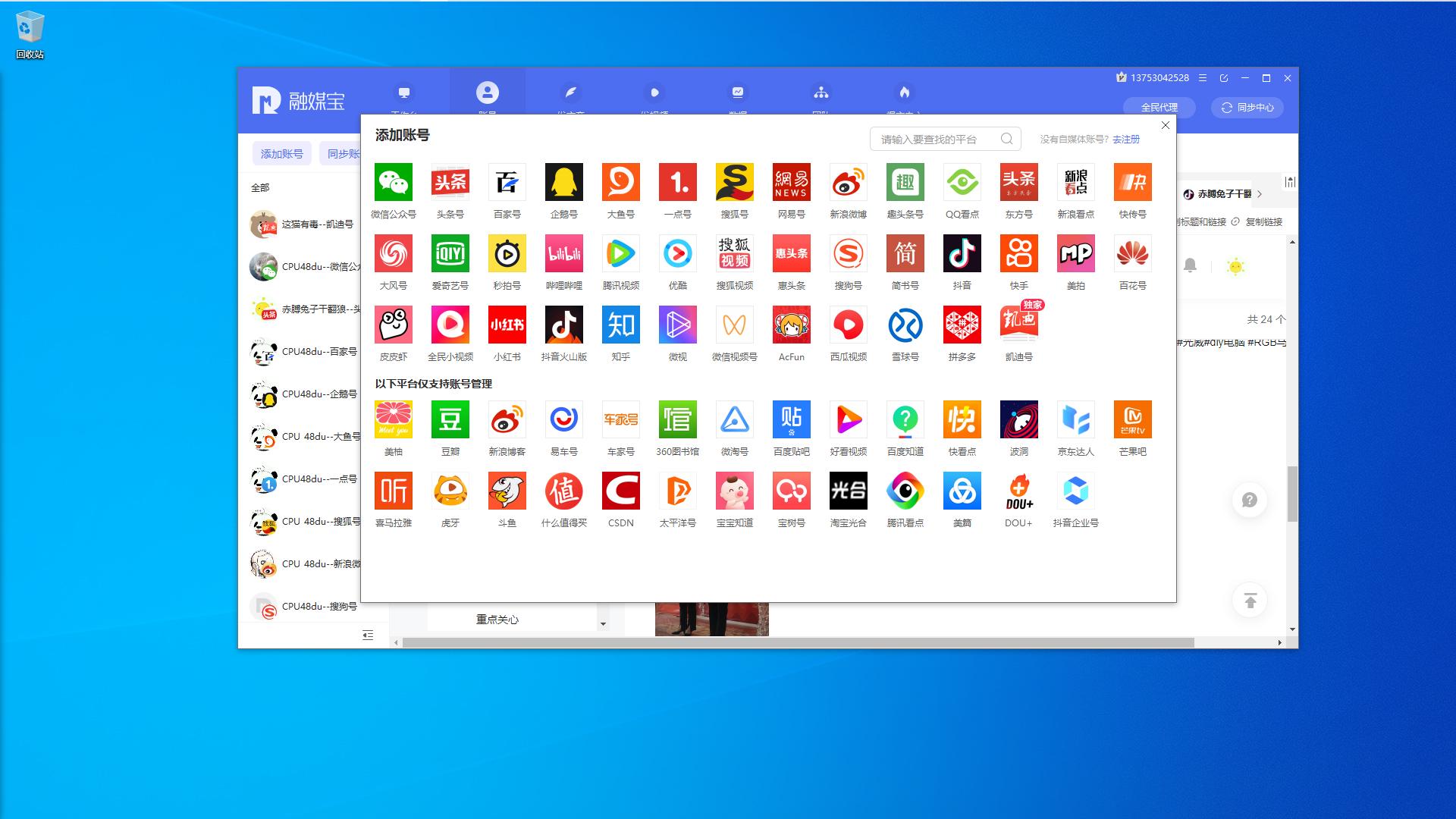
Task: Click the 去注册 register link
Action: 1125,140
